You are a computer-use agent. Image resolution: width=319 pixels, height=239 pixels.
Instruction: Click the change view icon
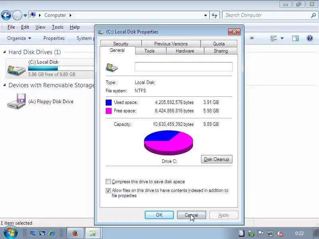[x=274, y=38]
